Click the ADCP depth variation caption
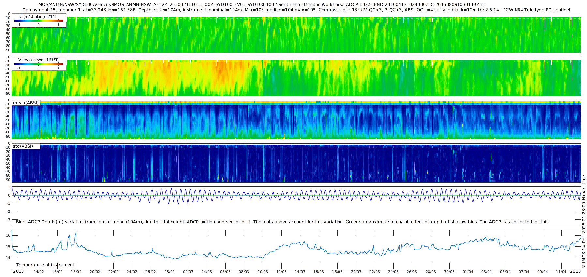The image size is (587, 277). click(283, 222)
